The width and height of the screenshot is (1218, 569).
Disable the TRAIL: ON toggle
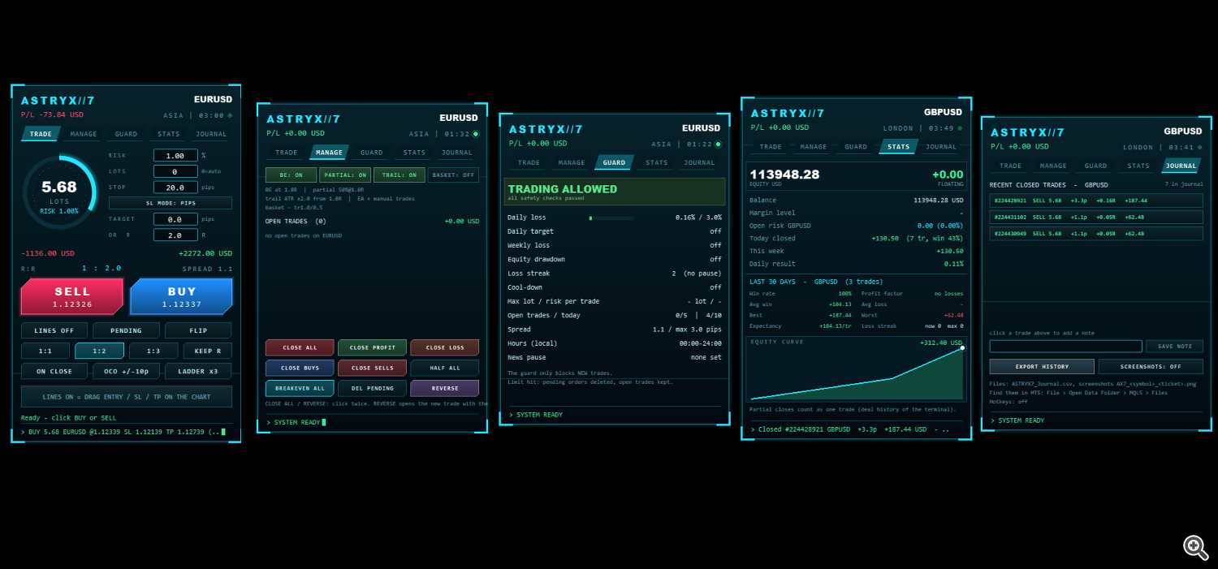(400, 175)
